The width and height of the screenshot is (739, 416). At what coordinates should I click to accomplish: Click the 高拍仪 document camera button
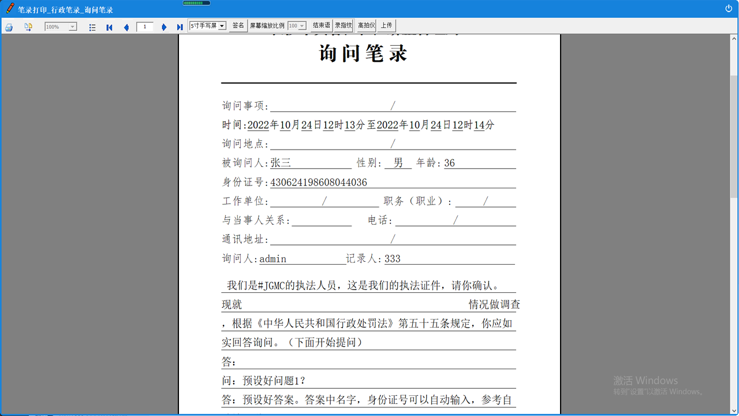coord(365,25)
